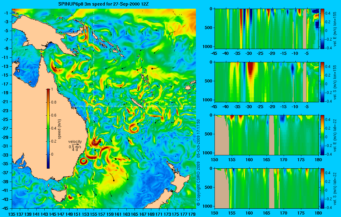Click longitude tick "155" below the main map
Image resolution: width=341 pixels, height=217 pixels.
pyautogui.click(x=94, y=214)
